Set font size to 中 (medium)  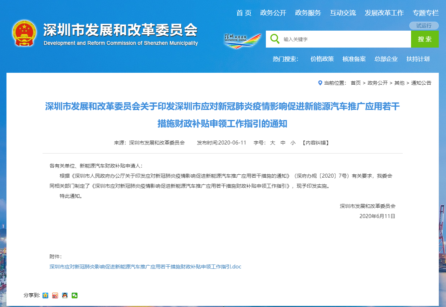283,143
